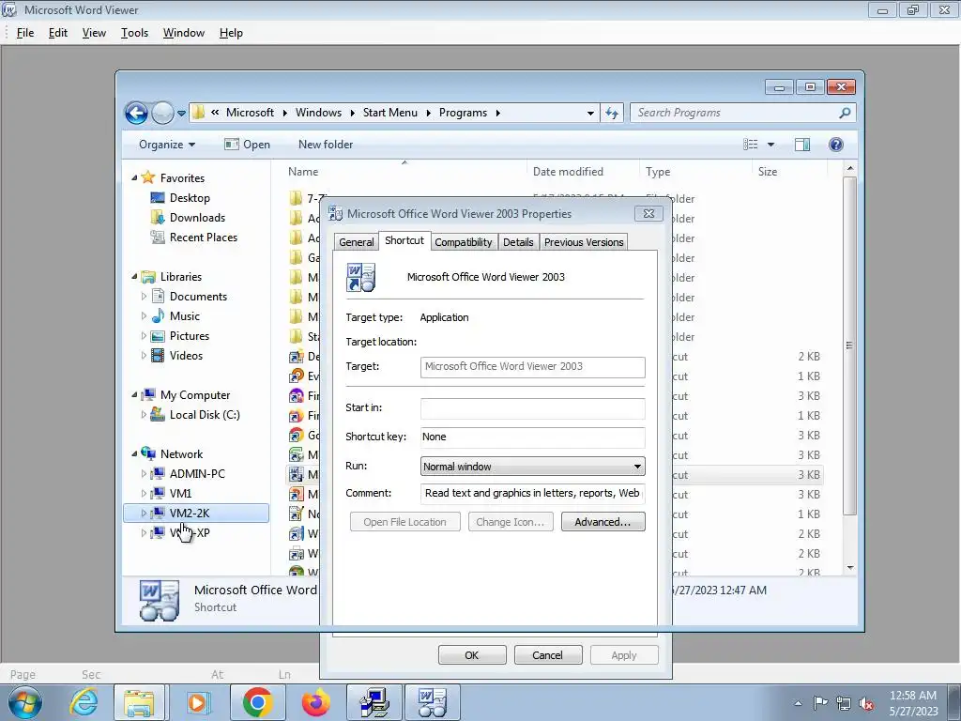Open the recent pages dropdown next to forward

(x=181, y=114)
